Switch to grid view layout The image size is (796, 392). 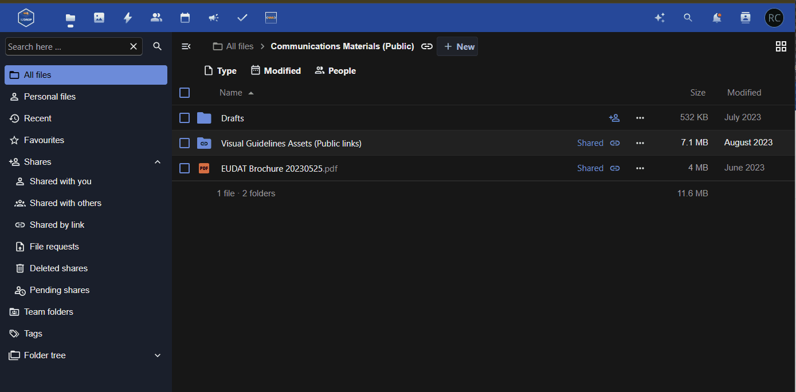click(781, 46)
